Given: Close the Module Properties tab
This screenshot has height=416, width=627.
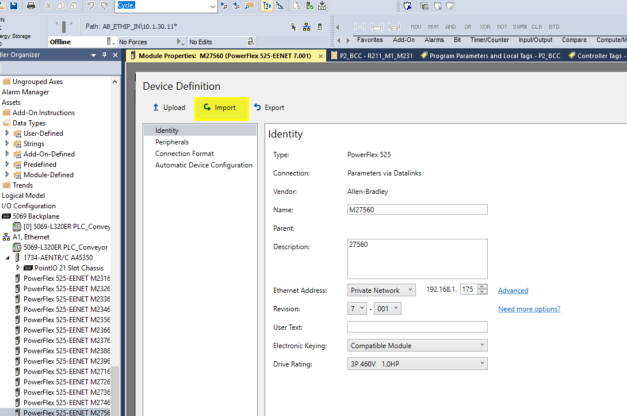Looking at the screenshot, I should 320,56.
